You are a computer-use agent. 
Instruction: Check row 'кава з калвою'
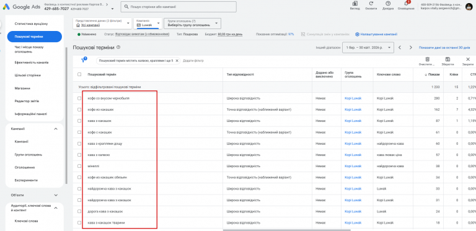(79, 155)
